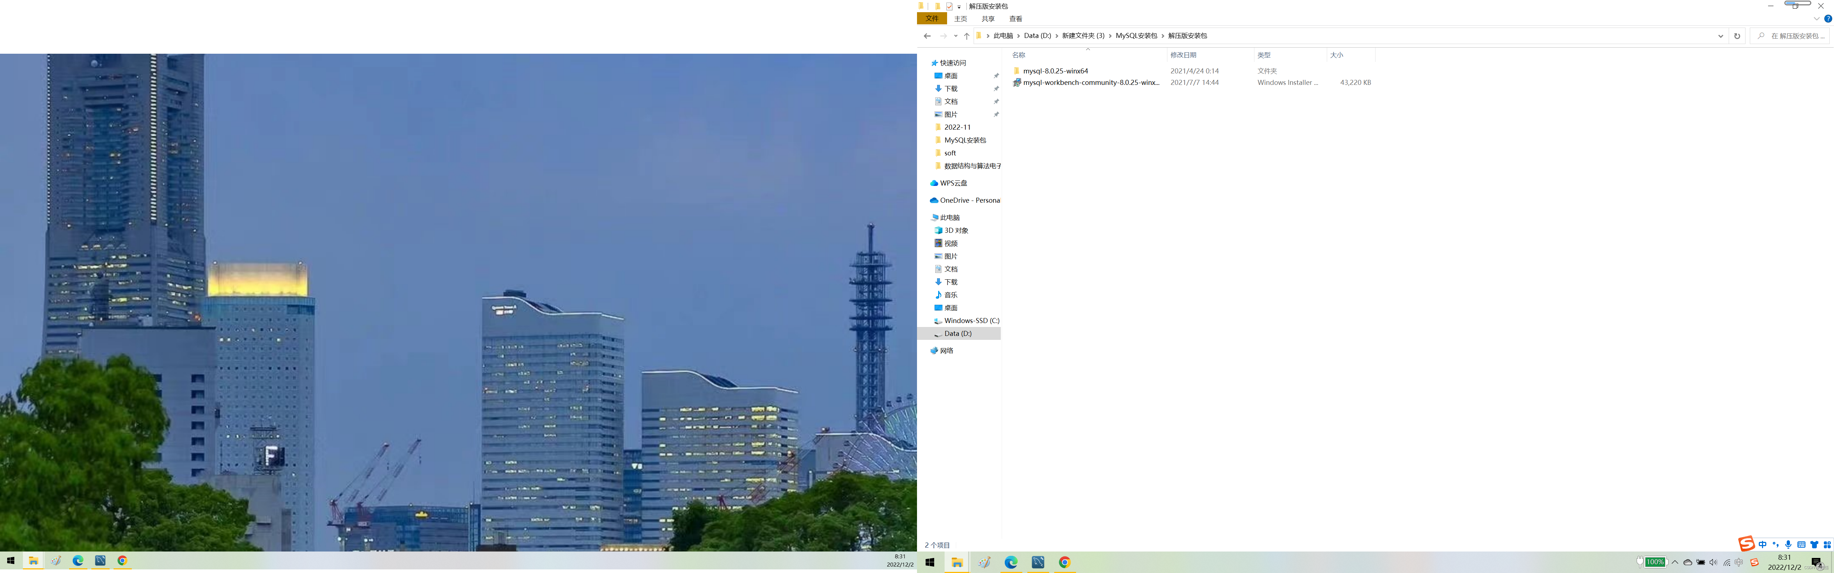This screenshot has width=1834, height=573.
Task: Toggle the Properties checkmark in quick access toolbar
Action: (x=949, y=6)
